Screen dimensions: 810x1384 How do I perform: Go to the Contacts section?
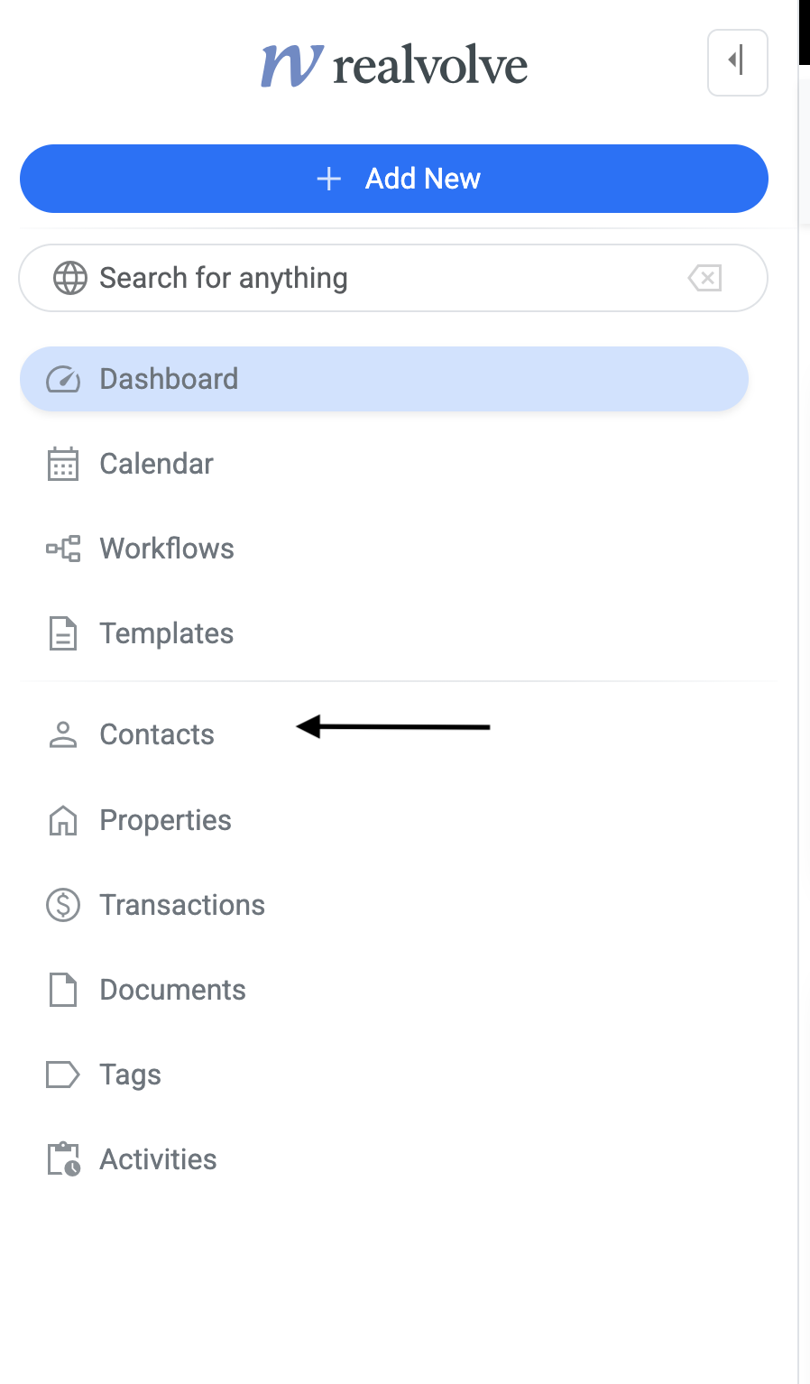pyautogui.click(x=157, y=734)
